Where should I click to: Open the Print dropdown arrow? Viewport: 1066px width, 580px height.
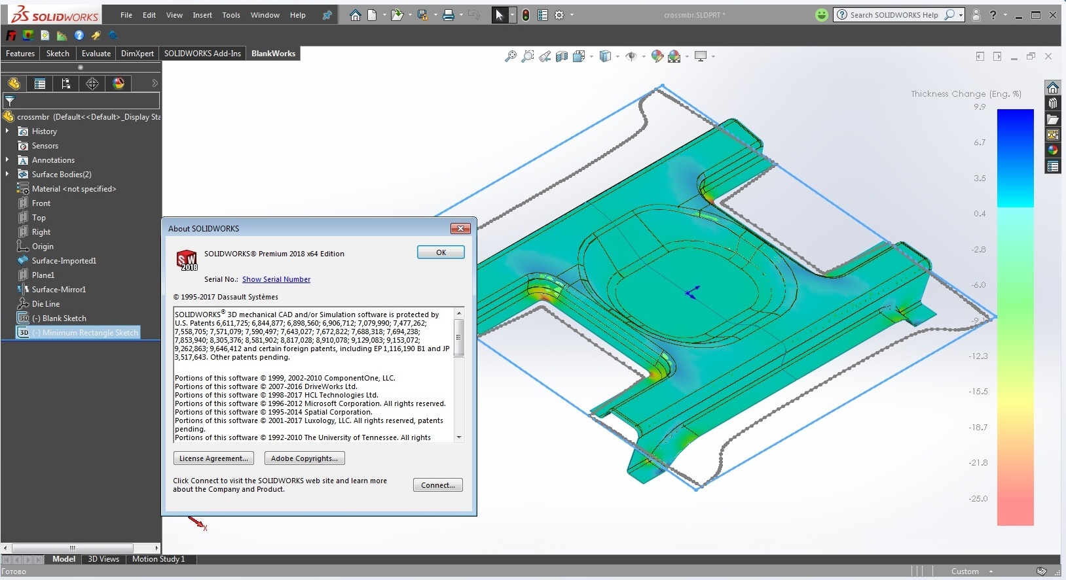[461, 15]
